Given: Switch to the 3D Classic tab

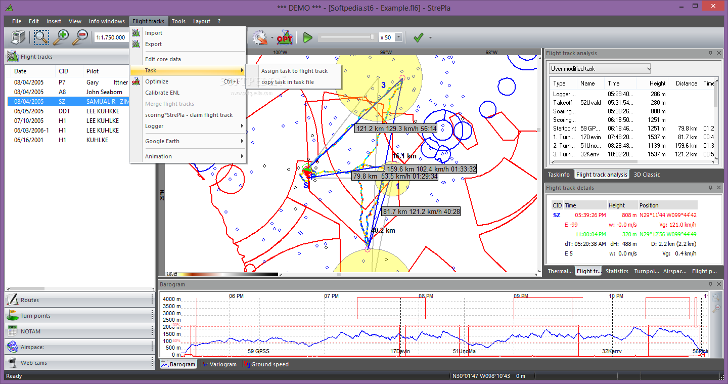Looking at the screenshot, I should click(647, 175).
